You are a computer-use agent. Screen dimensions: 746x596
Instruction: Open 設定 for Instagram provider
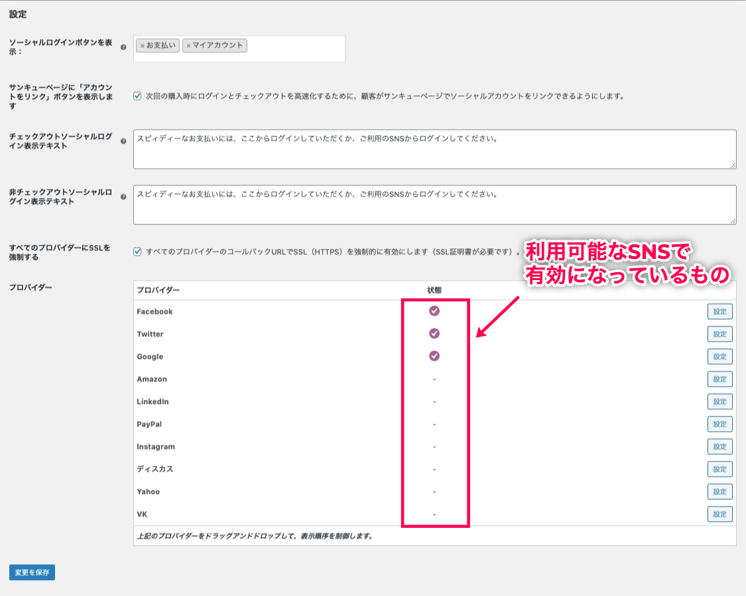pos(719,447)
